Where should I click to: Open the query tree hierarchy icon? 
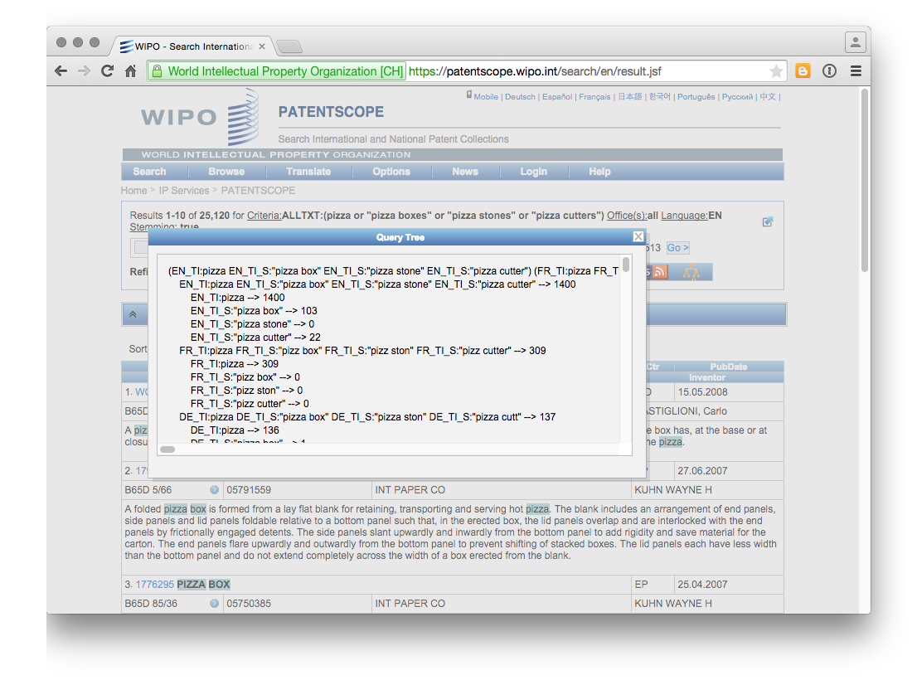click(x=691, y=272)
